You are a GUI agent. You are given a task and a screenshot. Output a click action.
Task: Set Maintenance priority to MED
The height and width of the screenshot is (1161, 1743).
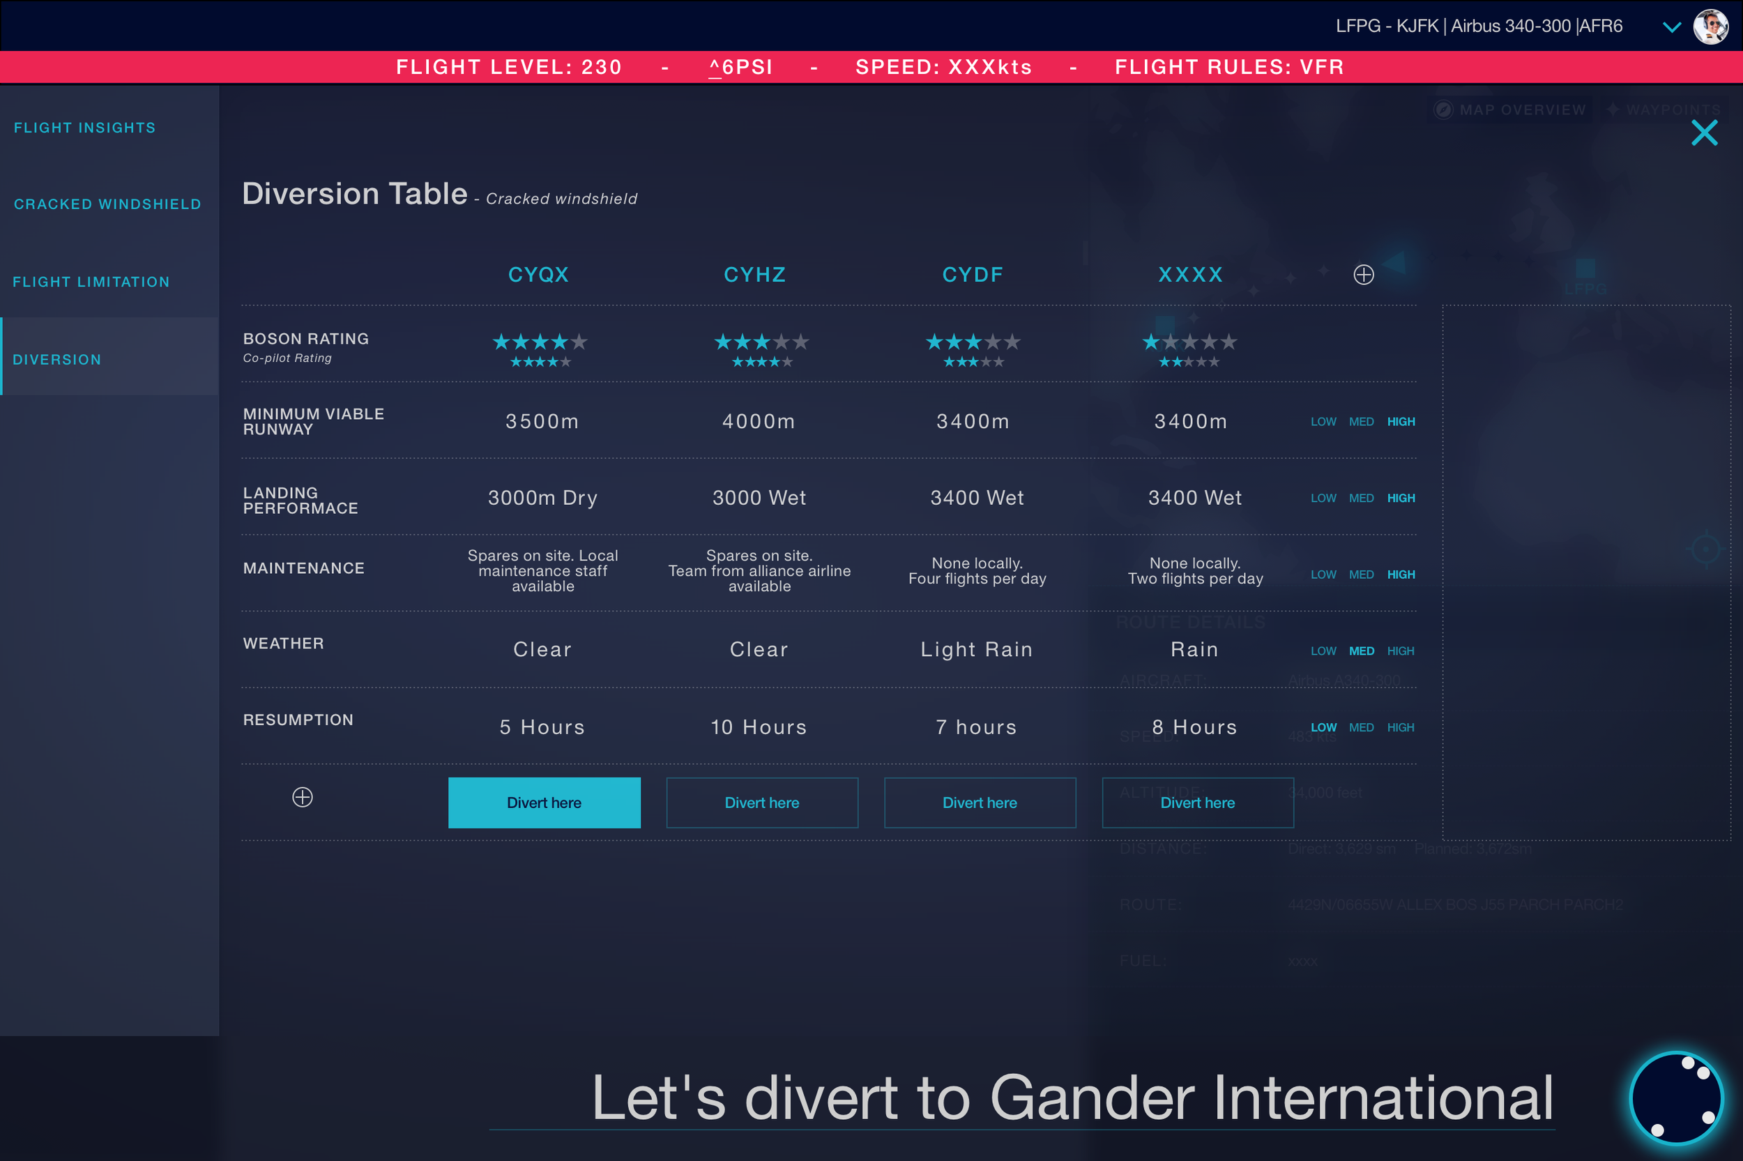pos(1361,575)
